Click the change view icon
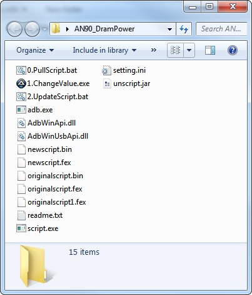 (x=175, y=50)
